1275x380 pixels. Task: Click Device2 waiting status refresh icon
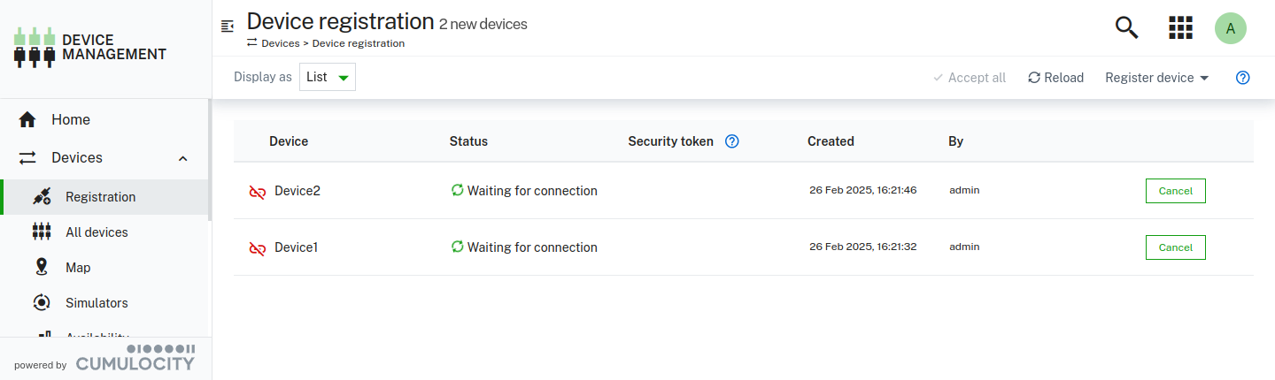(x=458, y=190)
